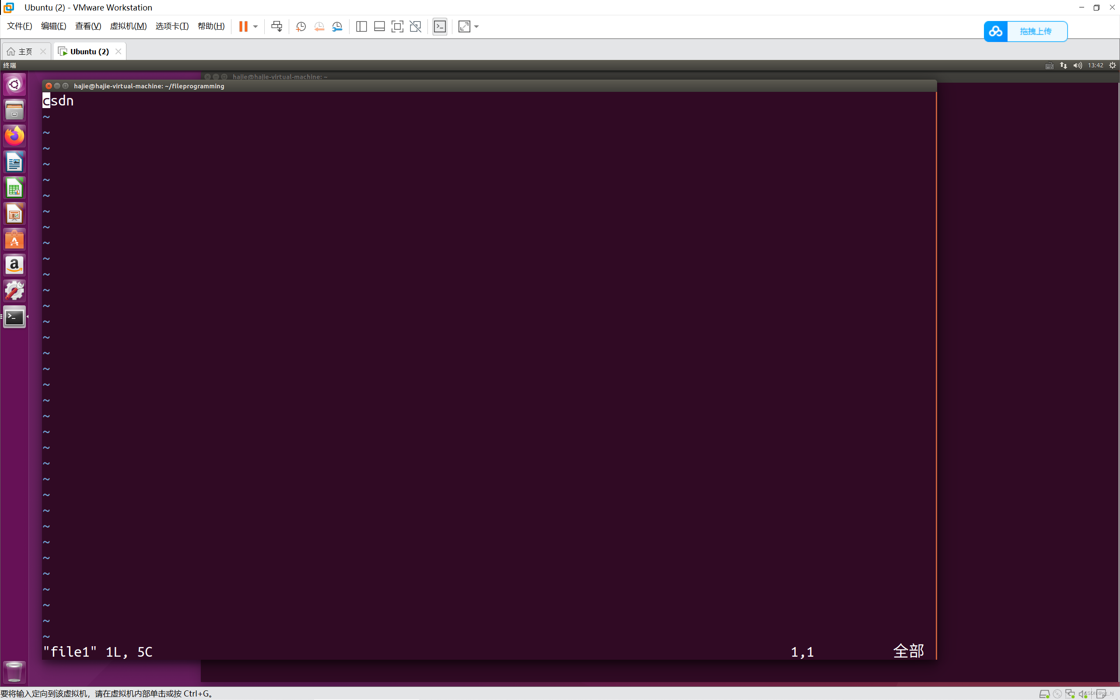The height and width of the screenshot is (700, 1120).
Task: Toggle the library sidebar panel
Action: (x=361, y=26)
